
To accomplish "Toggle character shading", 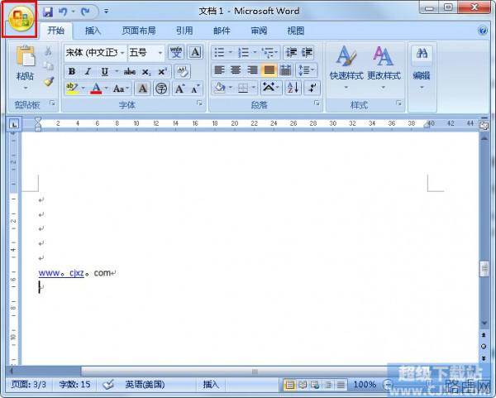I will (x=143, y=89).
